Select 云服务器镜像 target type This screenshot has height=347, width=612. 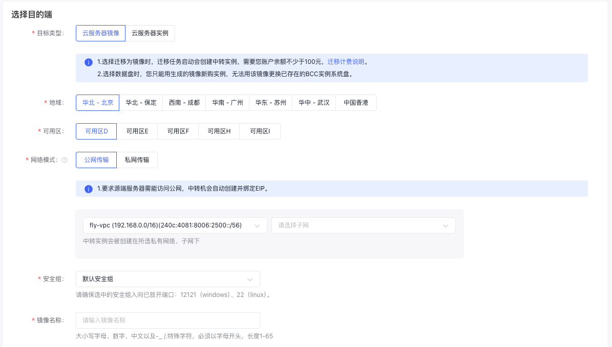click(x=100, y=33)
